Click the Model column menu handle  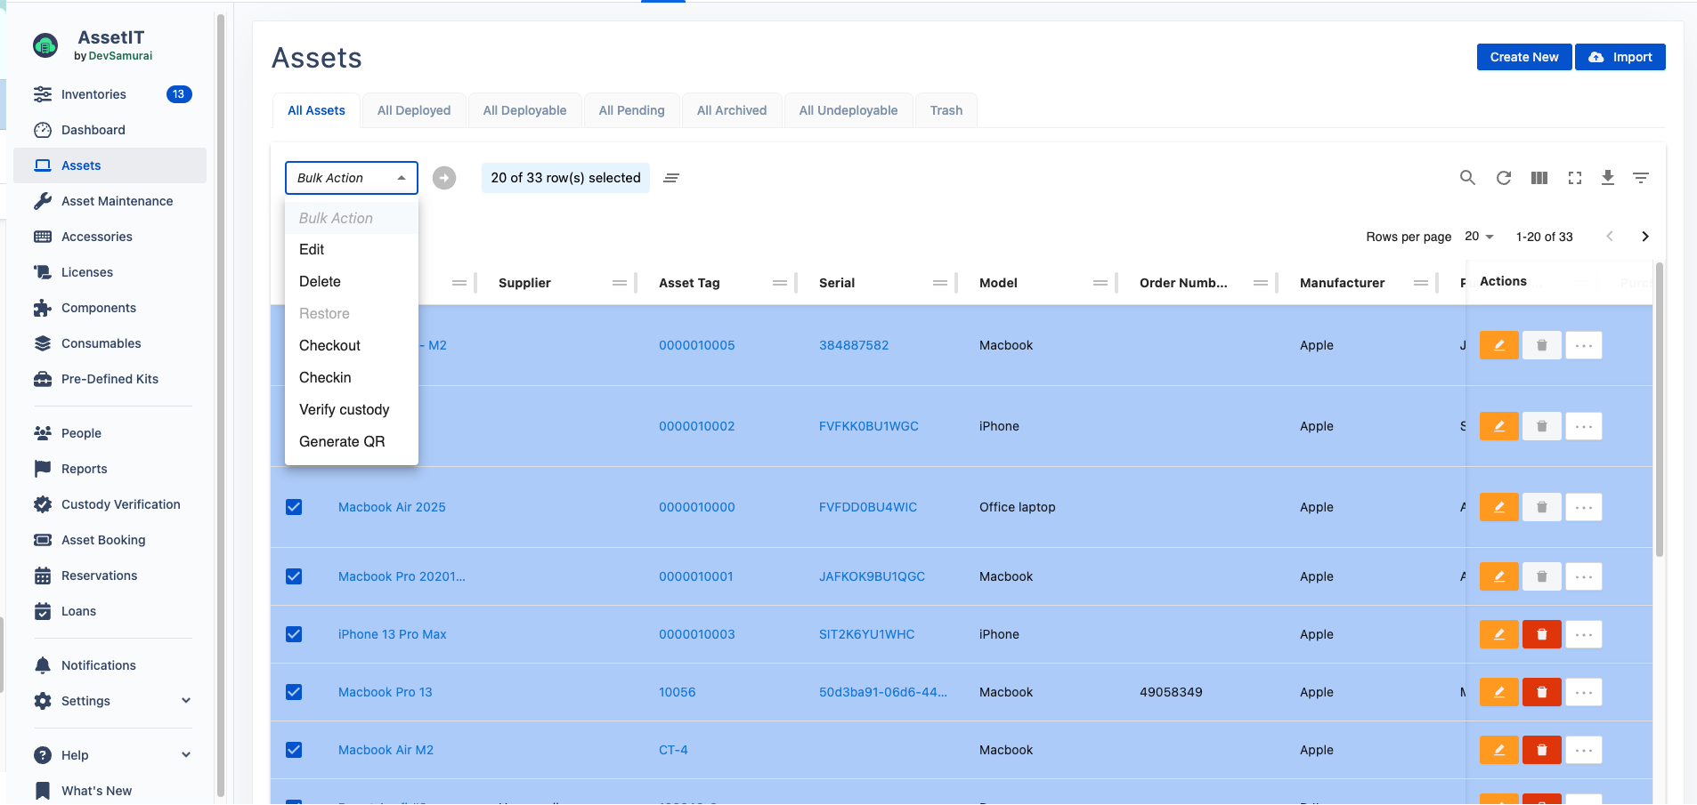tap(1100, 283)
